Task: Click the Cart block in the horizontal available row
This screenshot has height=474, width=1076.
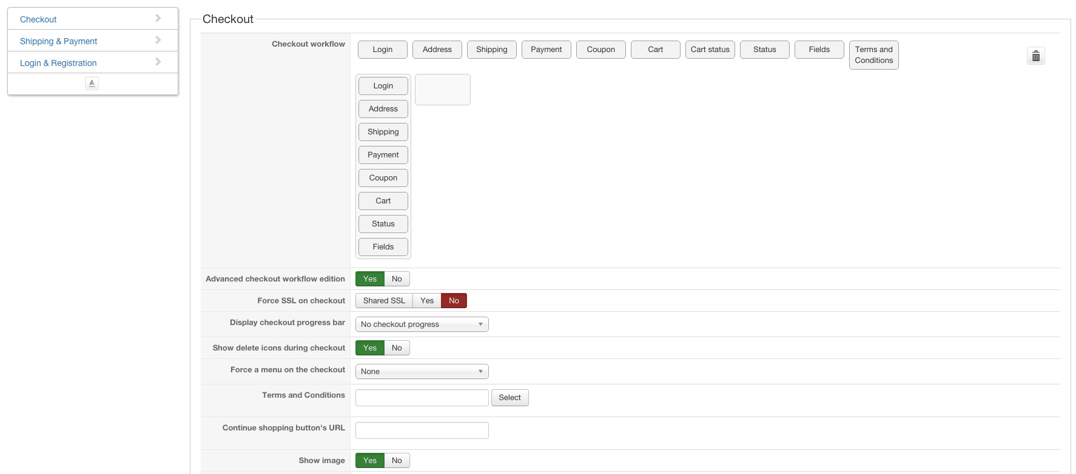Action: [656, 50]
